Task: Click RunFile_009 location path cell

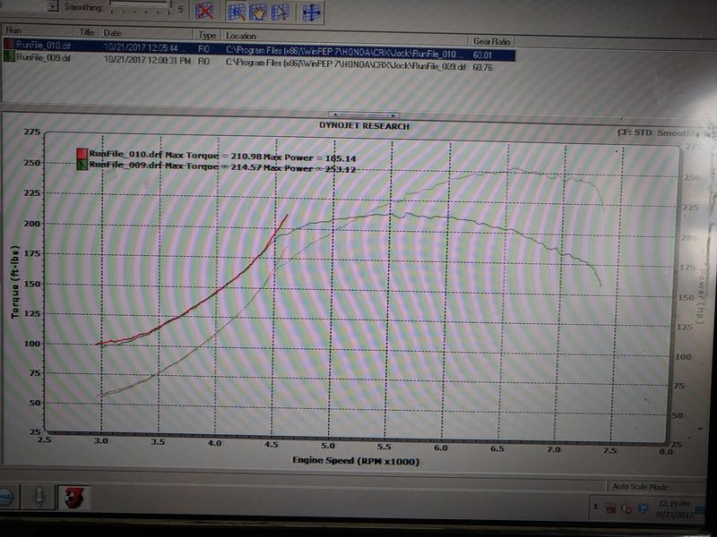Action: tap(346, 64)
